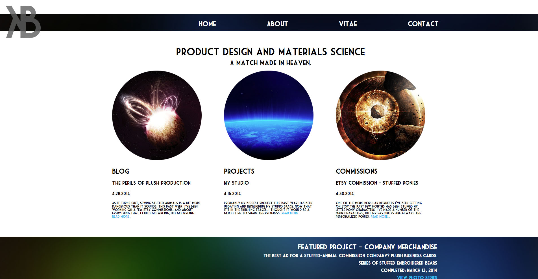Image resolution: width=538 pixels, height=279 pixels.
Task: Open the HOME navigation item
Action: pos(207,24)
